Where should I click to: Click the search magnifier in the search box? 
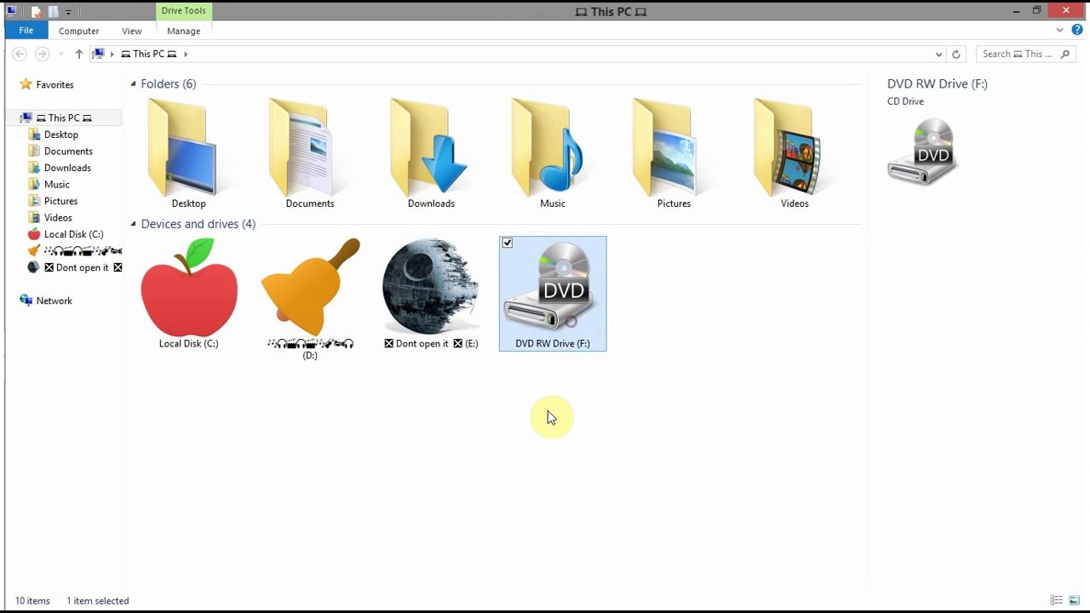pos(1064,54)
